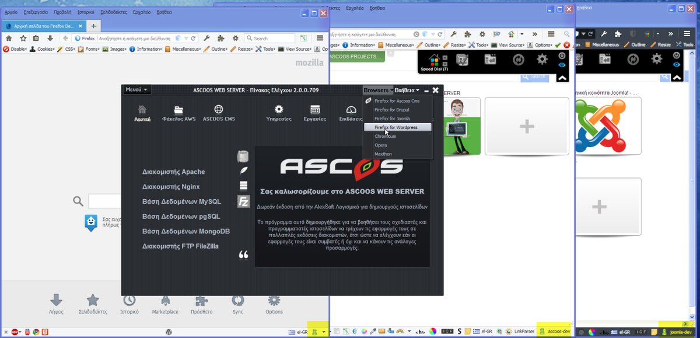Open the hamburger menu in left Firefox window
Viewport: 700px width, 338px height.
tap(320, 38)
